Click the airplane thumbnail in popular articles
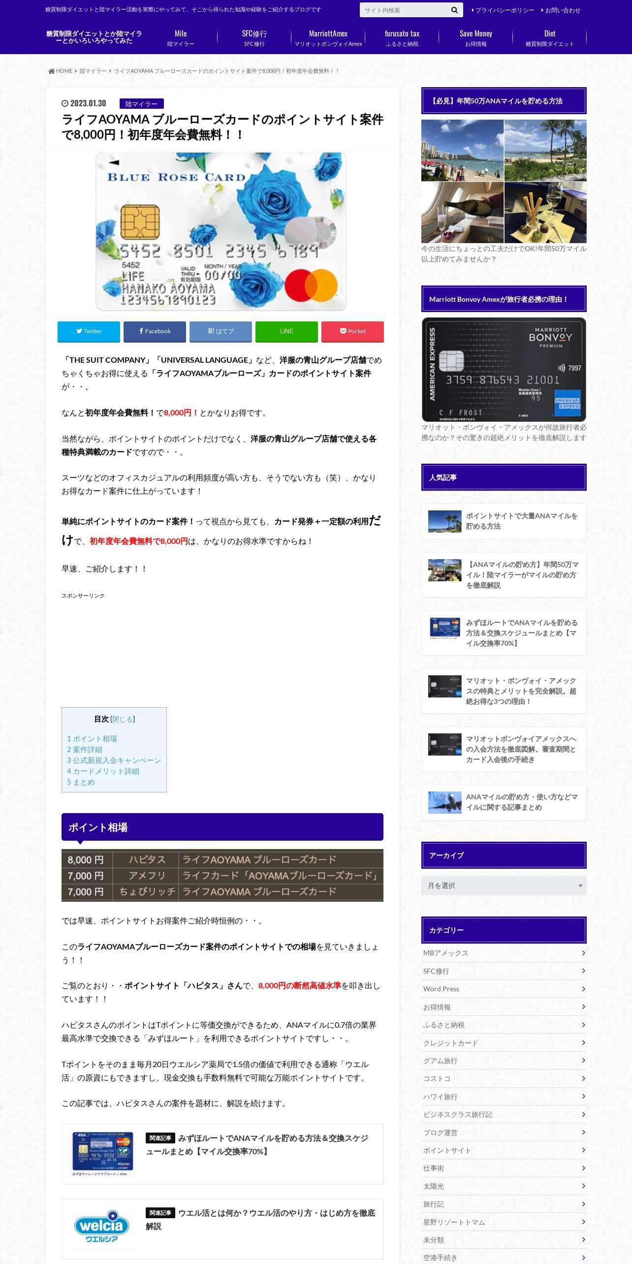 444,802
